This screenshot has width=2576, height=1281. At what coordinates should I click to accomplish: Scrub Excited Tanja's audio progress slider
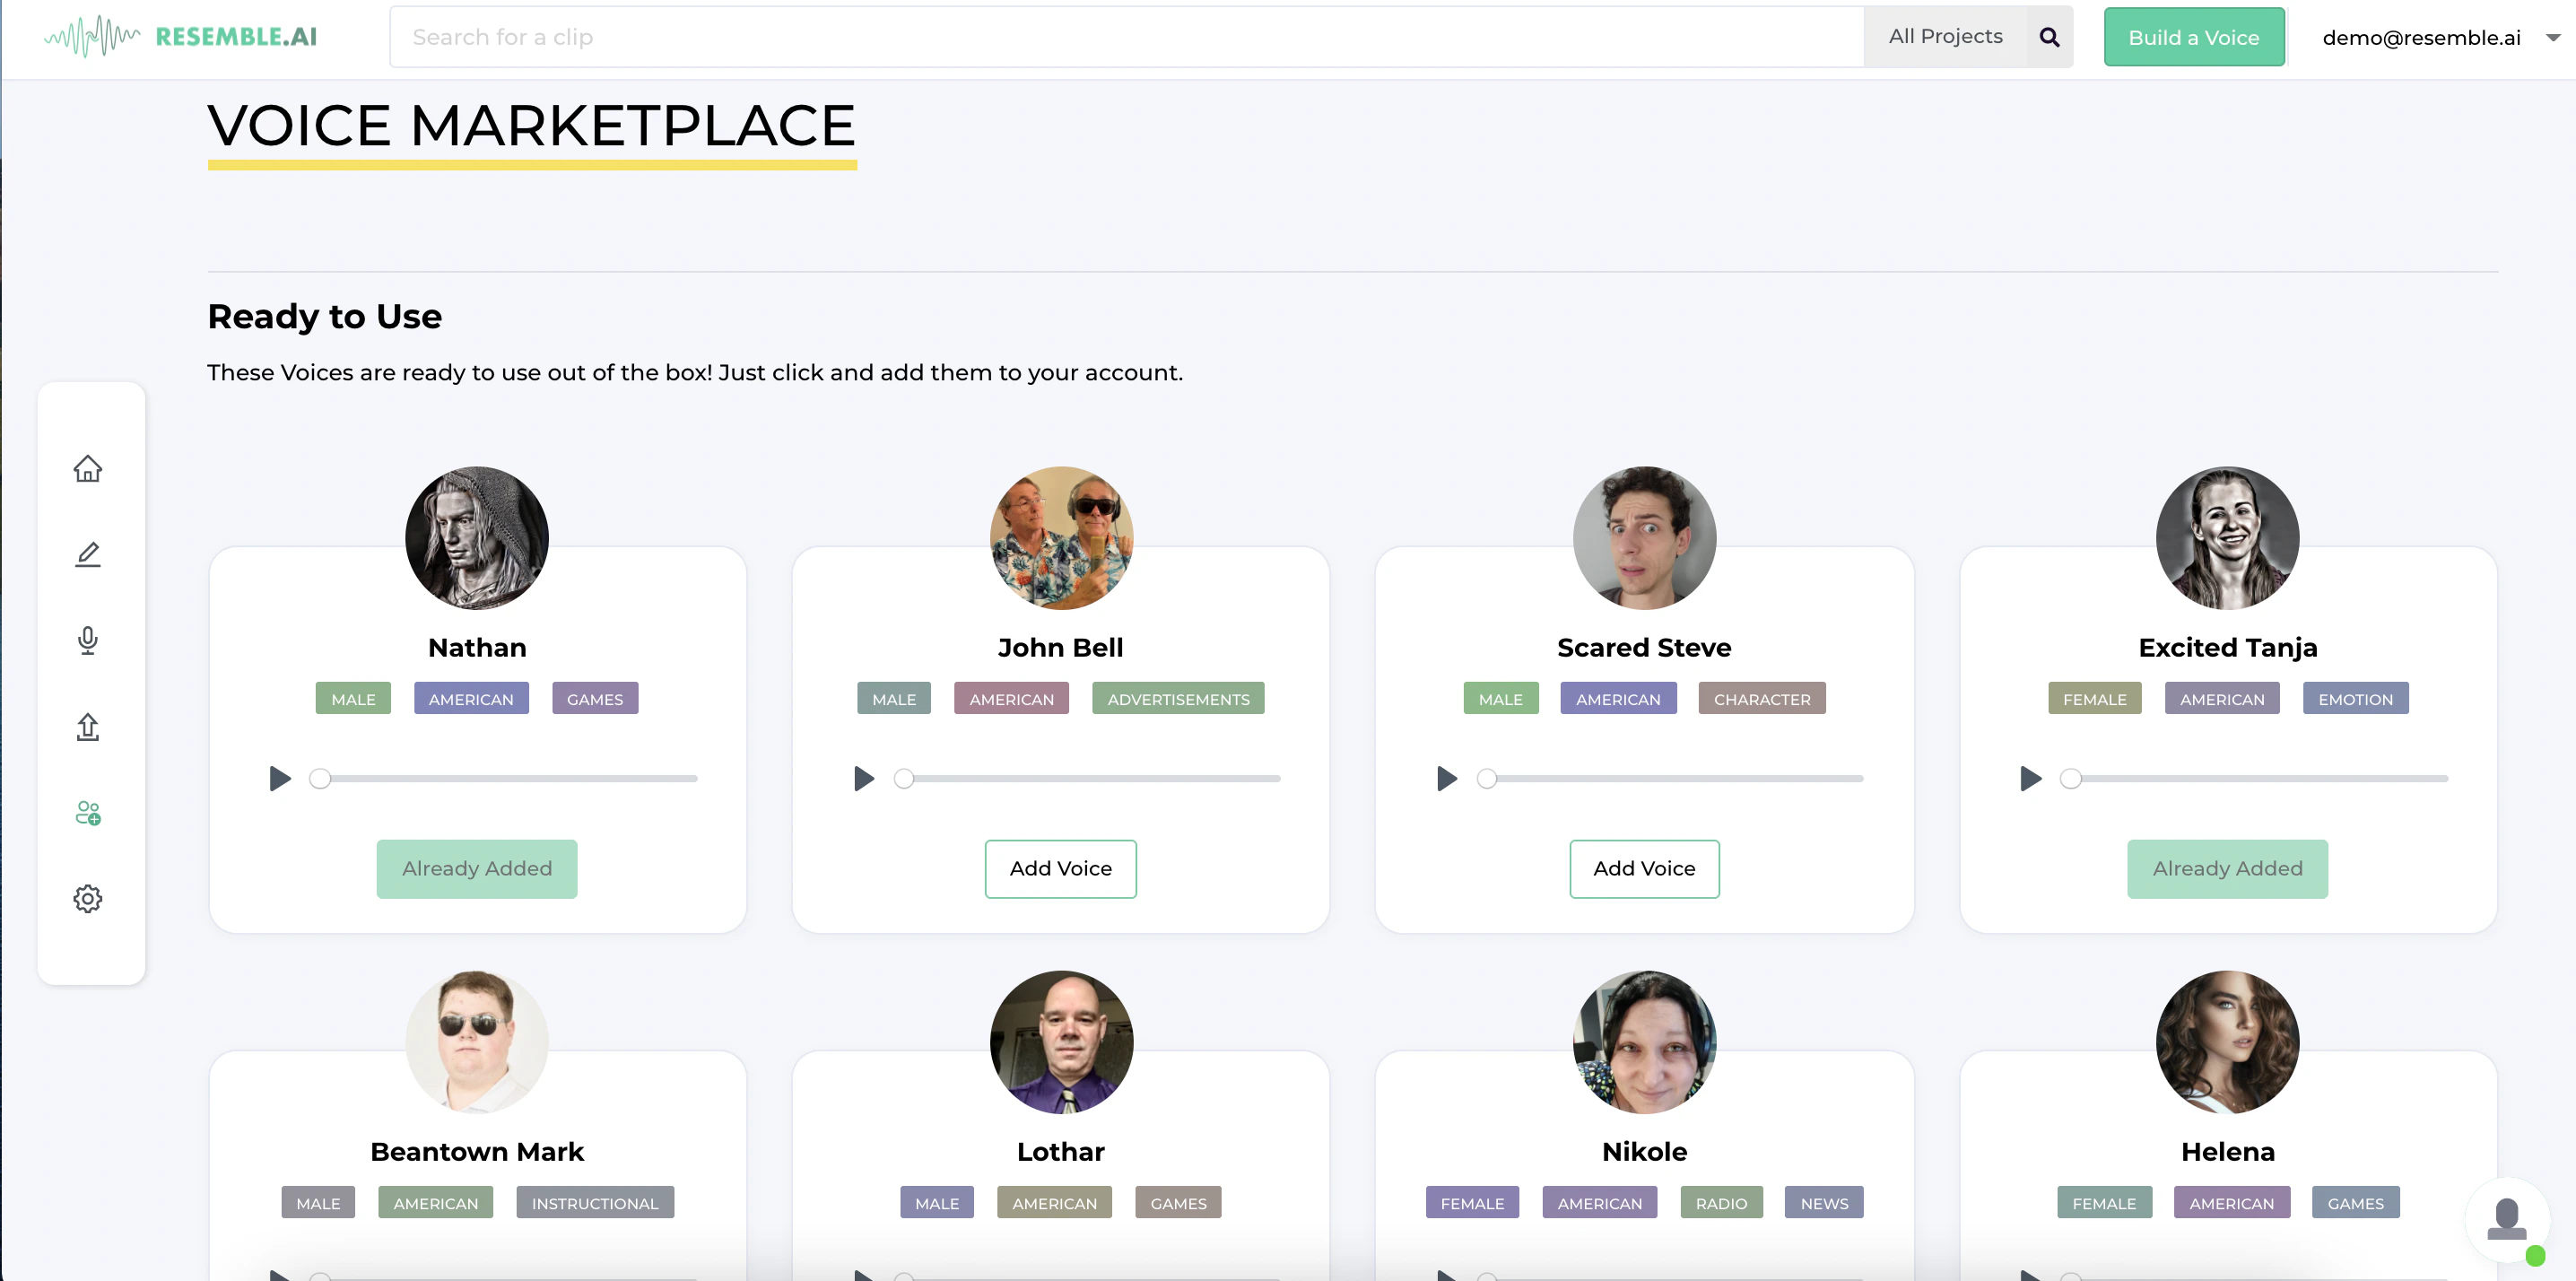click(x=2072, y=778)
